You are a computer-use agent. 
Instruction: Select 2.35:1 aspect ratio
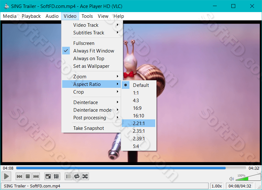click(139, 131)
